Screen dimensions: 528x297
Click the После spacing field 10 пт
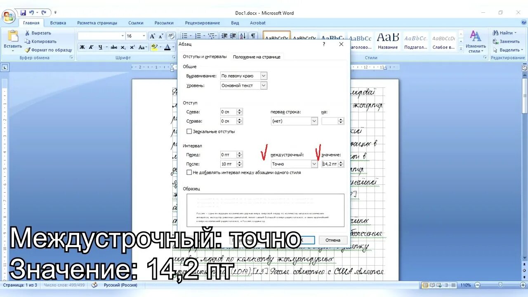pyautogui.click(x=228, y=164)
